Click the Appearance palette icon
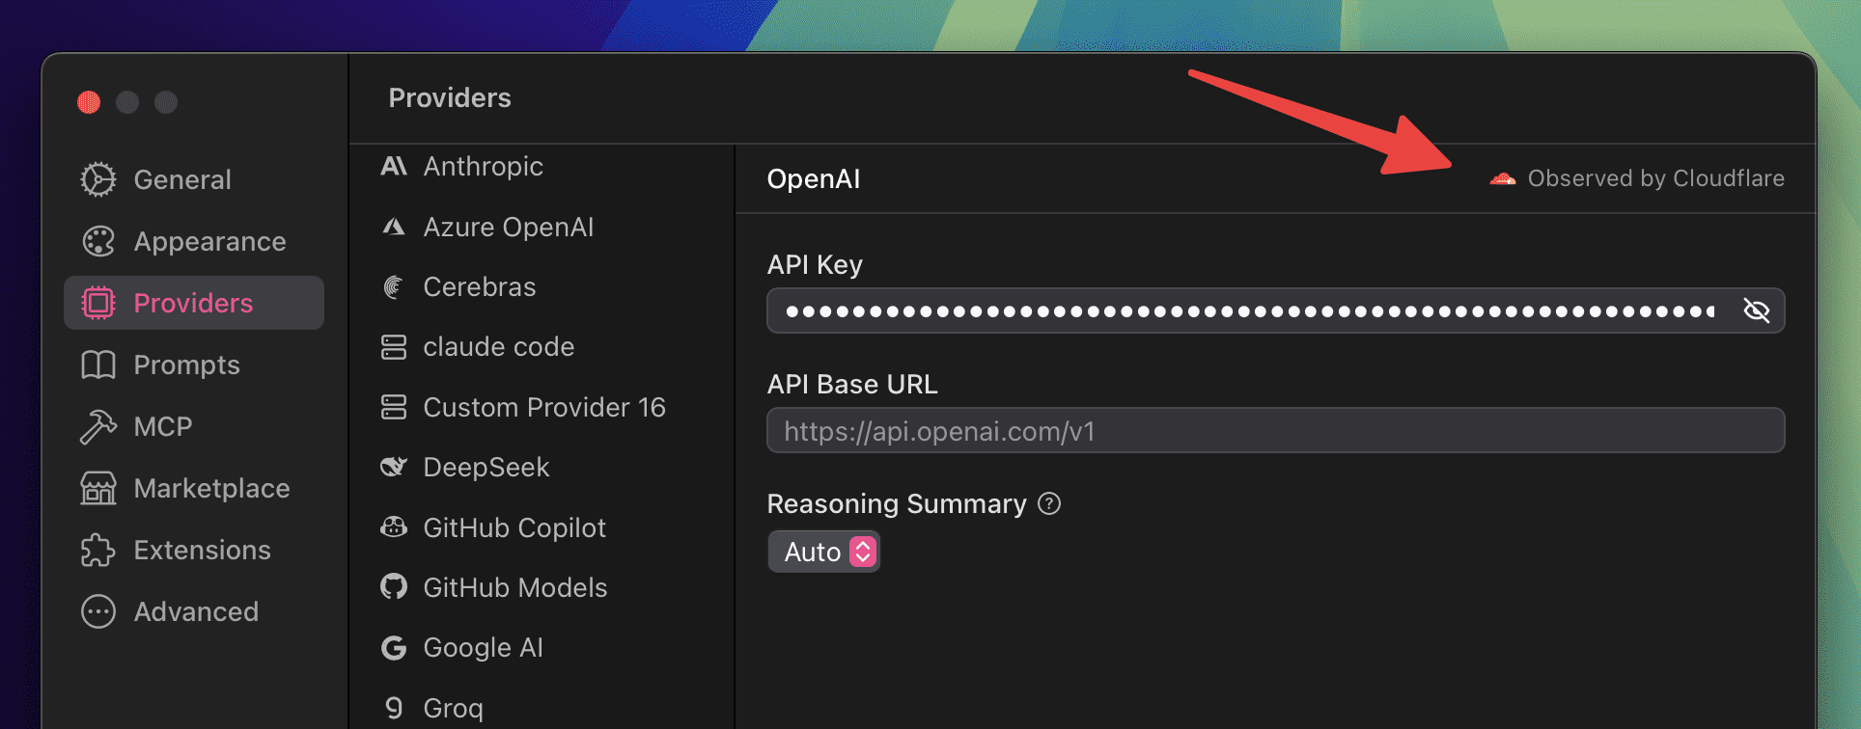The width and height of the screenshot is (1861, 729). 98,241
